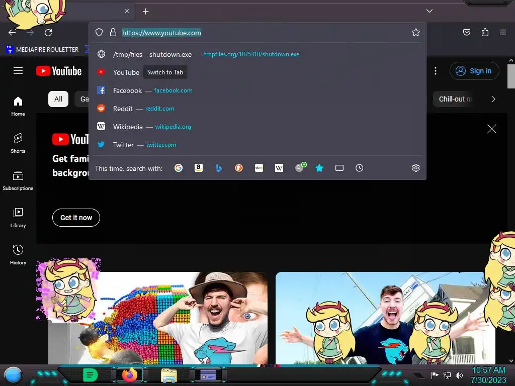Select the All filter chip
The height and width of the screenshot is (386, 515).
point(58,99)
